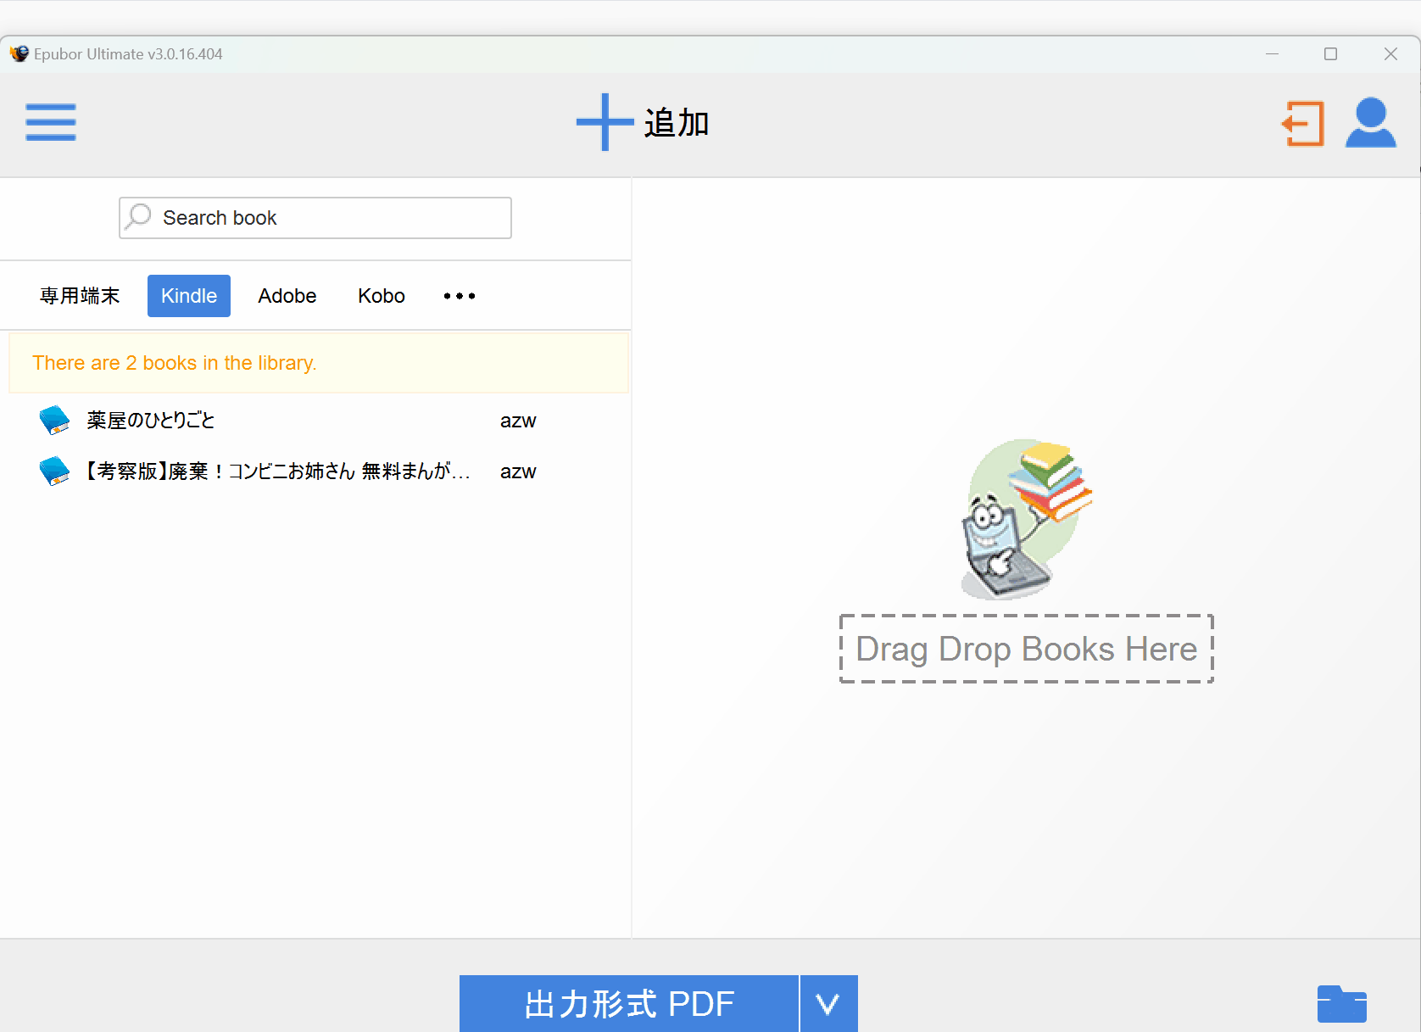Click the 出力形式 PDF convert button
This screenshot has height=1032, width=1421.
tap(629, 1004)
